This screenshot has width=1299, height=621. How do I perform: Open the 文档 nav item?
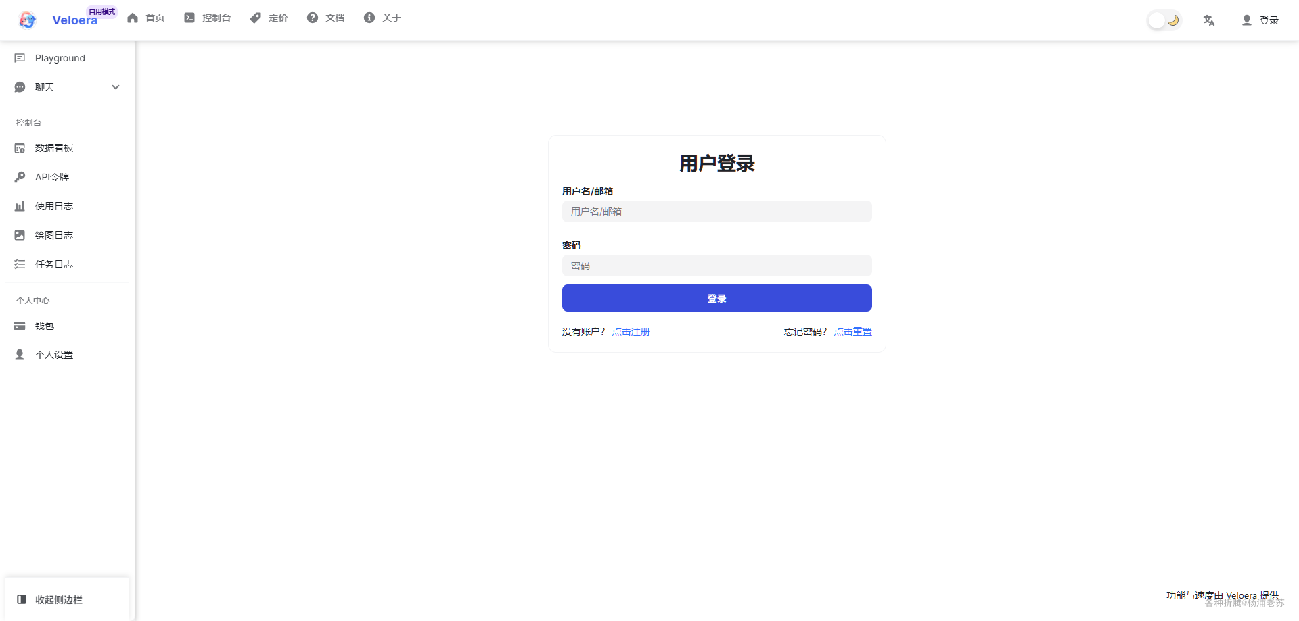[326, 18]
